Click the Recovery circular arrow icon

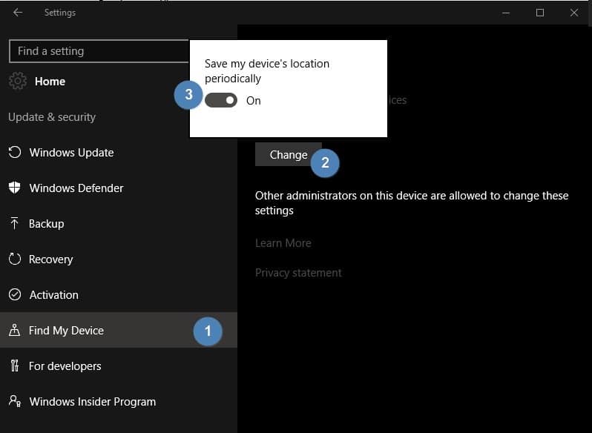(15, 259)
